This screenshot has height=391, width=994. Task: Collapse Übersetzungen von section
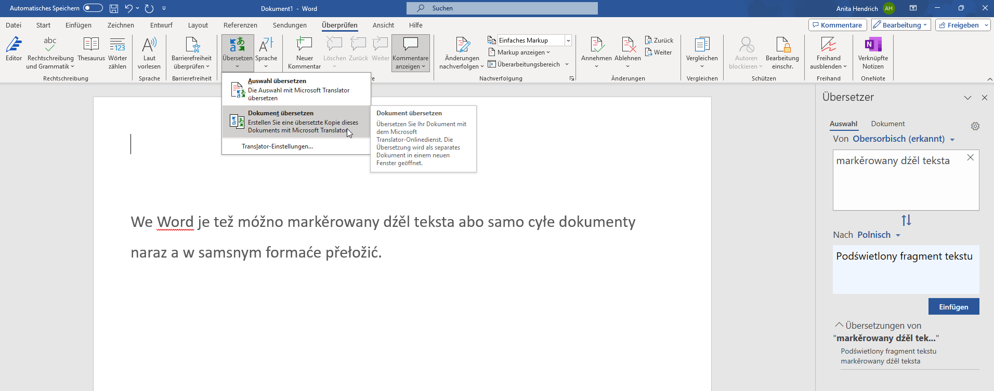pyautogui.click(x=839, y=325)
